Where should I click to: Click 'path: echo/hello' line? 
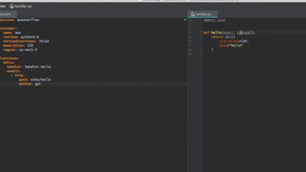point(35,80)
